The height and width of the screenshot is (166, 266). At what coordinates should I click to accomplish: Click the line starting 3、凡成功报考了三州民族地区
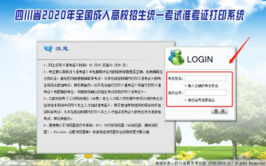(103, 98)
